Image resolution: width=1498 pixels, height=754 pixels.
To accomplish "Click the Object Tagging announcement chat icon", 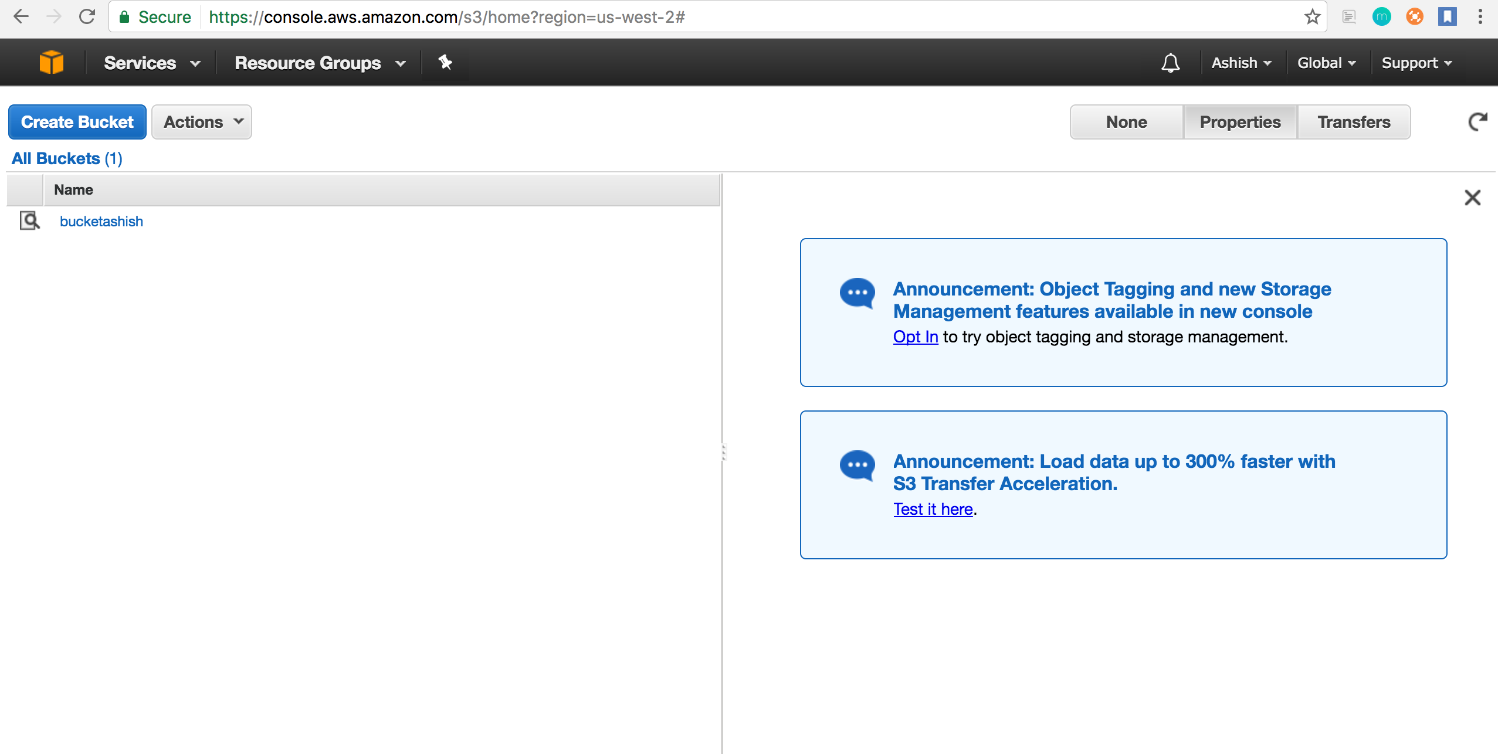I will coord(857,293).
